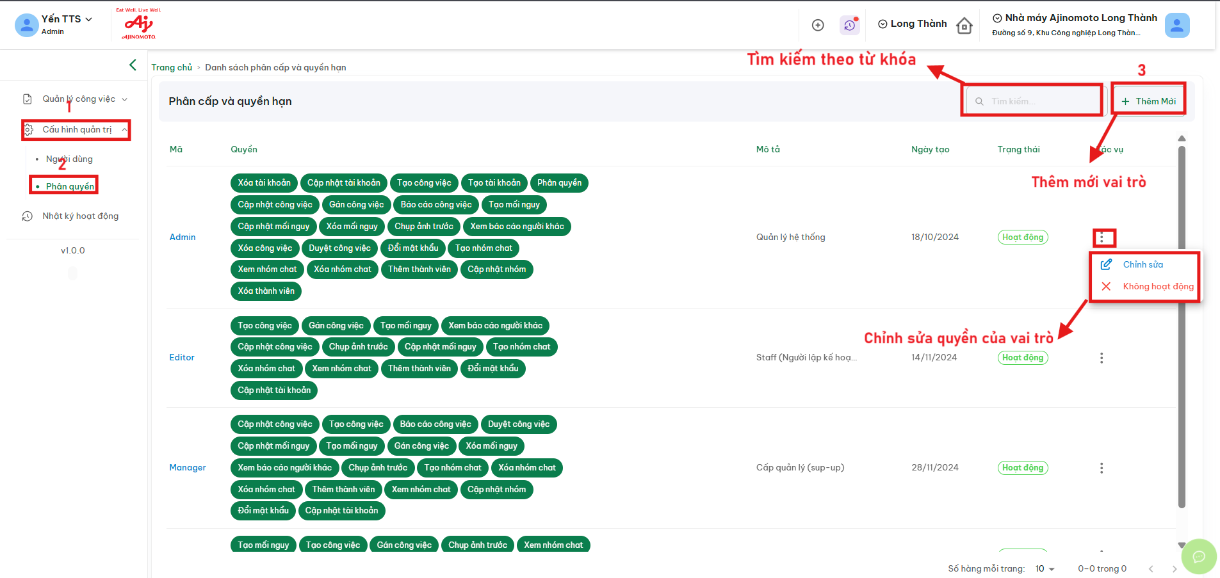The height and width of the screenshot is (578, 1220).
Task: Click the Phân quyền permission tag
Action: click(x=559, y=183)
